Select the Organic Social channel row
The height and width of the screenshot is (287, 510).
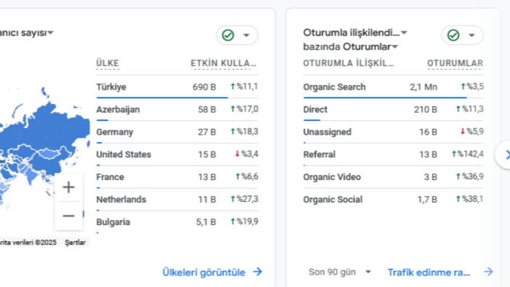point(393,200)
